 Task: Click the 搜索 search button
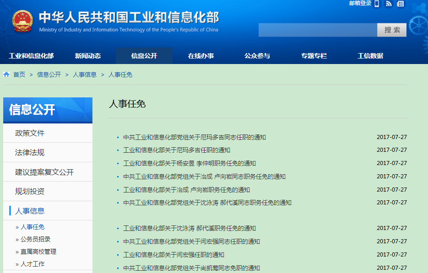click(x=392, y=30)
